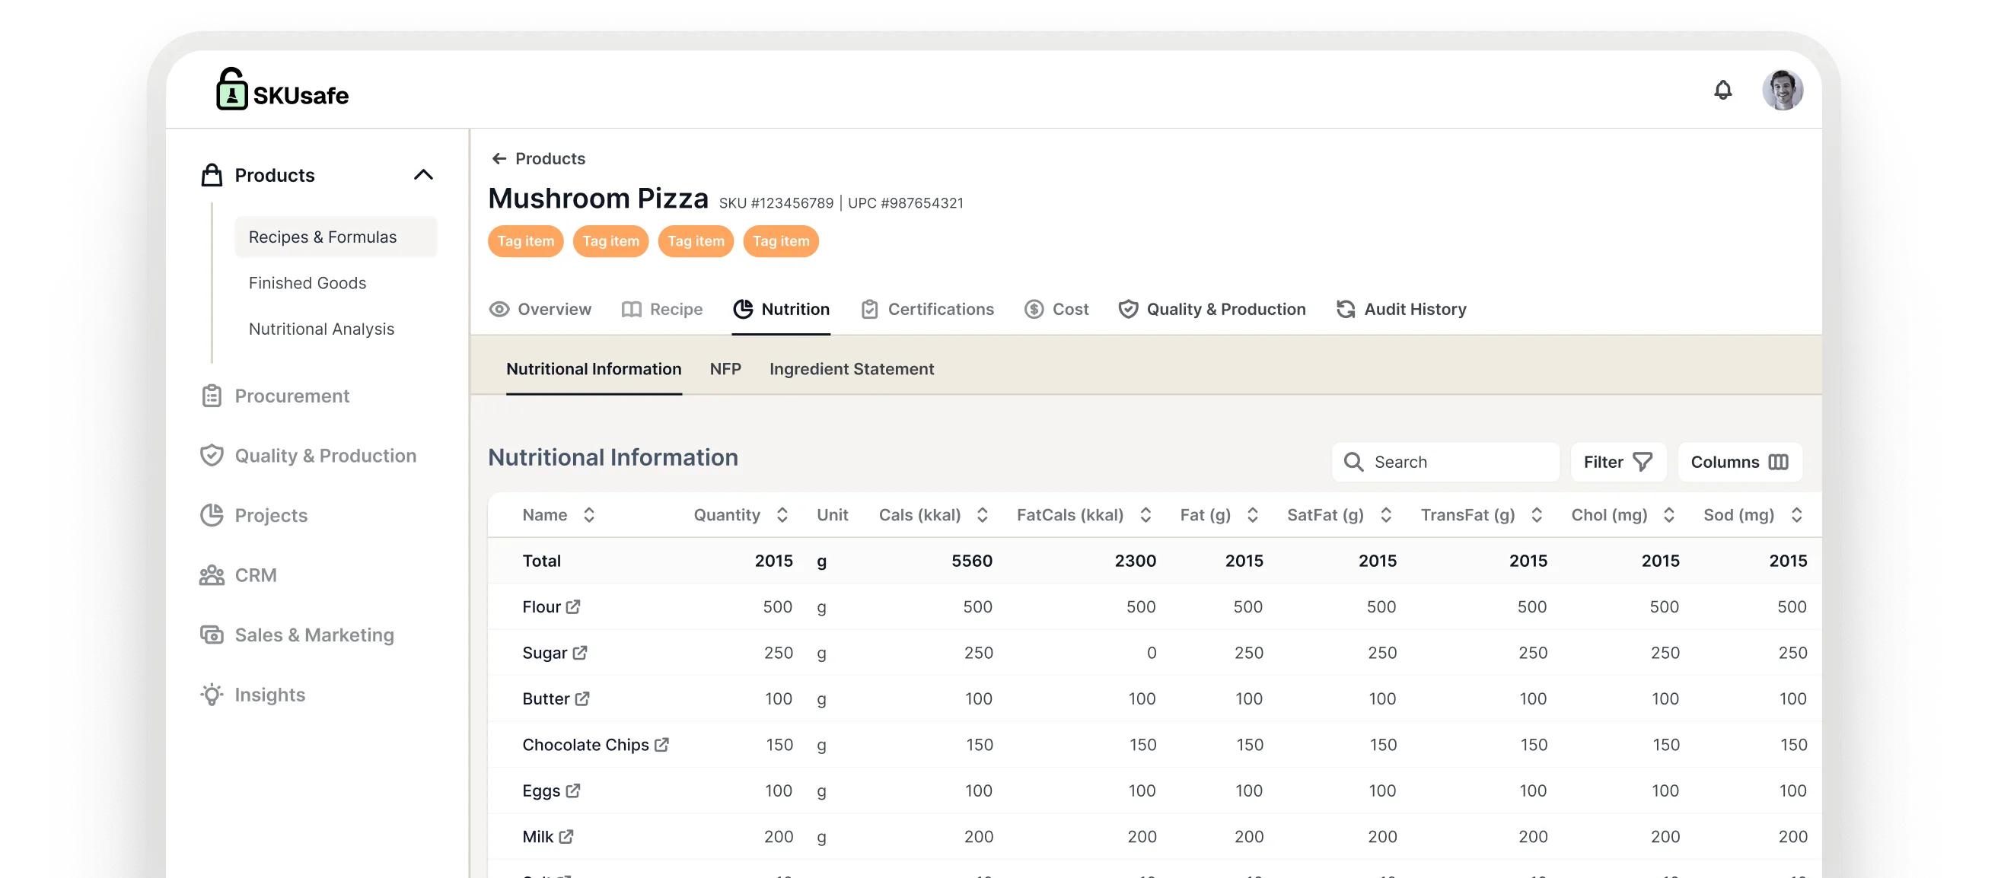Click the second Tag item chip
Screen dimensions: 2001x878
[610, 240]
